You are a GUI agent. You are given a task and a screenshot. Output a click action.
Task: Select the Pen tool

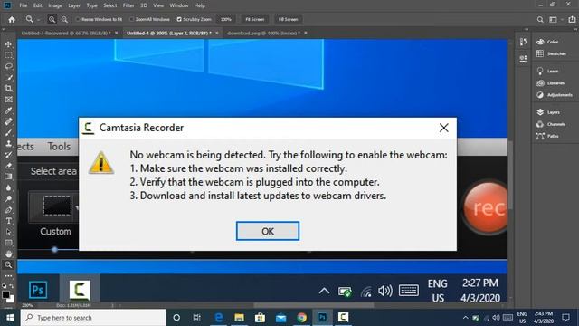(8, 210)
